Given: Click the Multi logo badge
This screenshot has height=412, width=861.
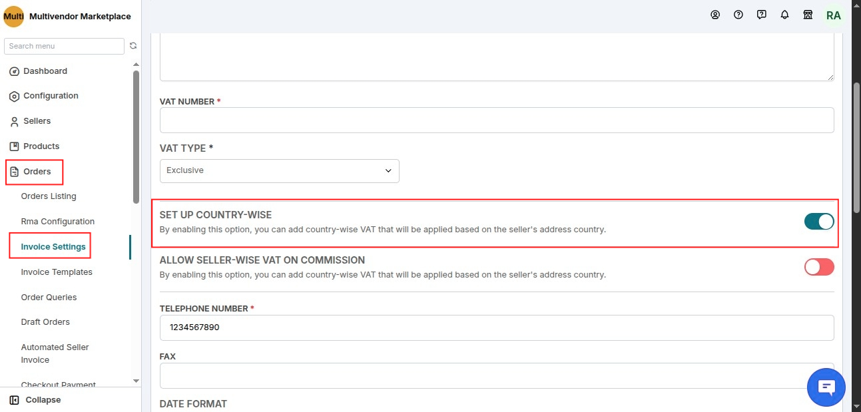Looking at the screenshot, I should (14, 16).
